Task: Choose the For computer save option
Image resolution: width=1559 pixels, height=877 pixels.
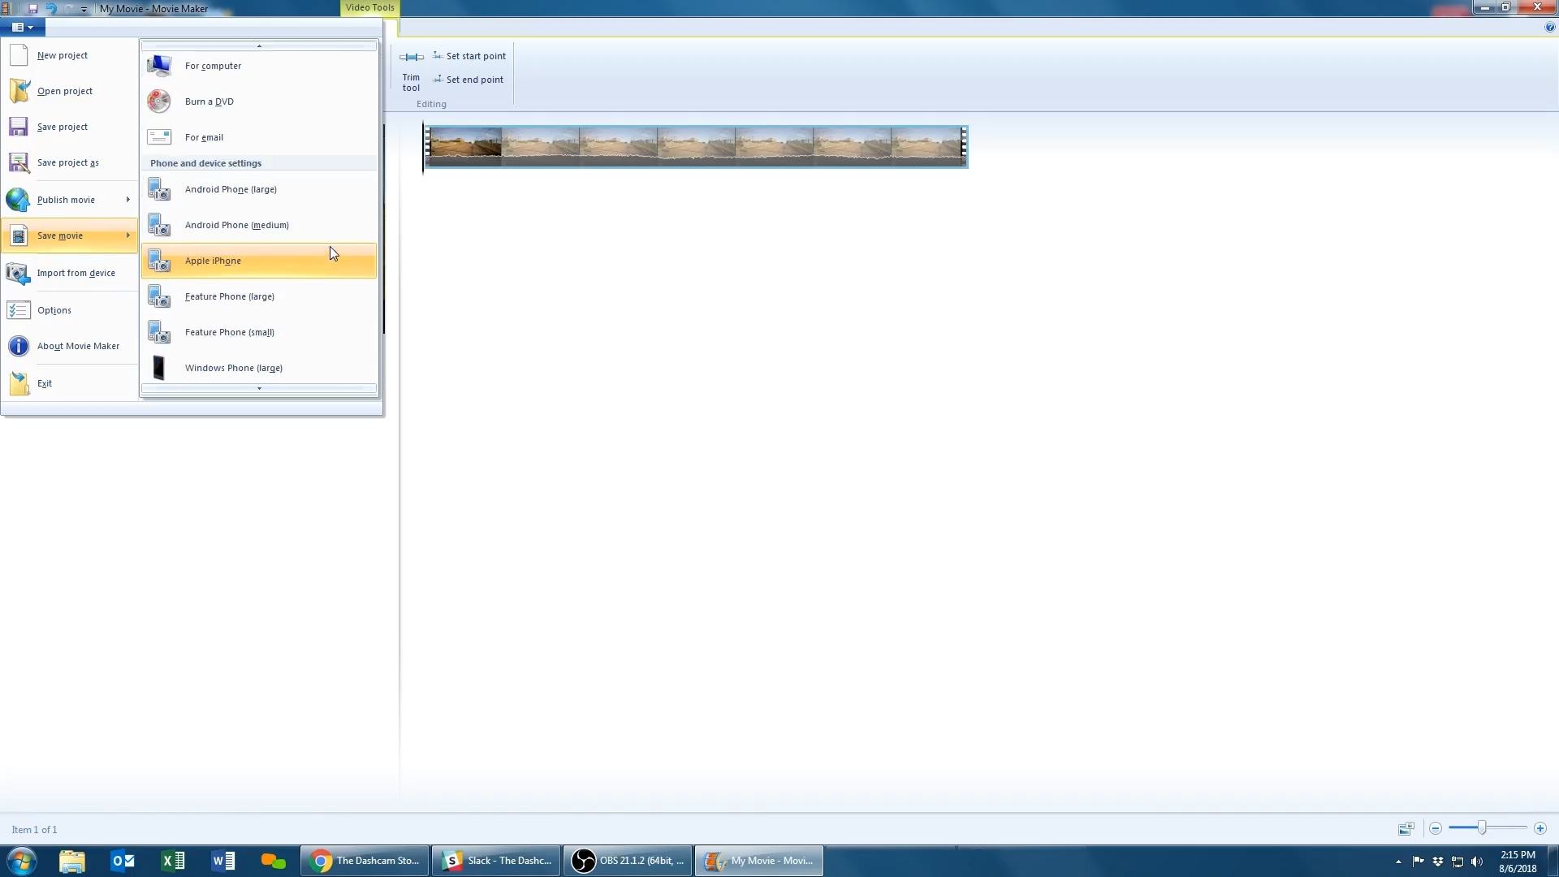Action: point(213,66)
